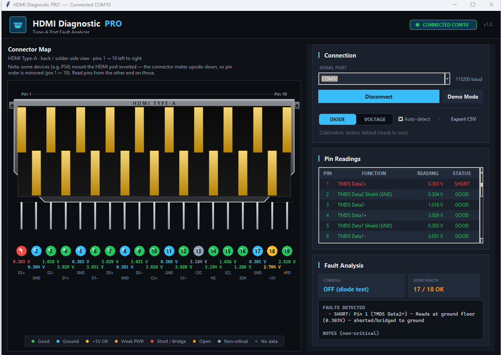Screen dimensions: 501x355
Task: Click the FUNCTION column header
Action: coord(374,173)
